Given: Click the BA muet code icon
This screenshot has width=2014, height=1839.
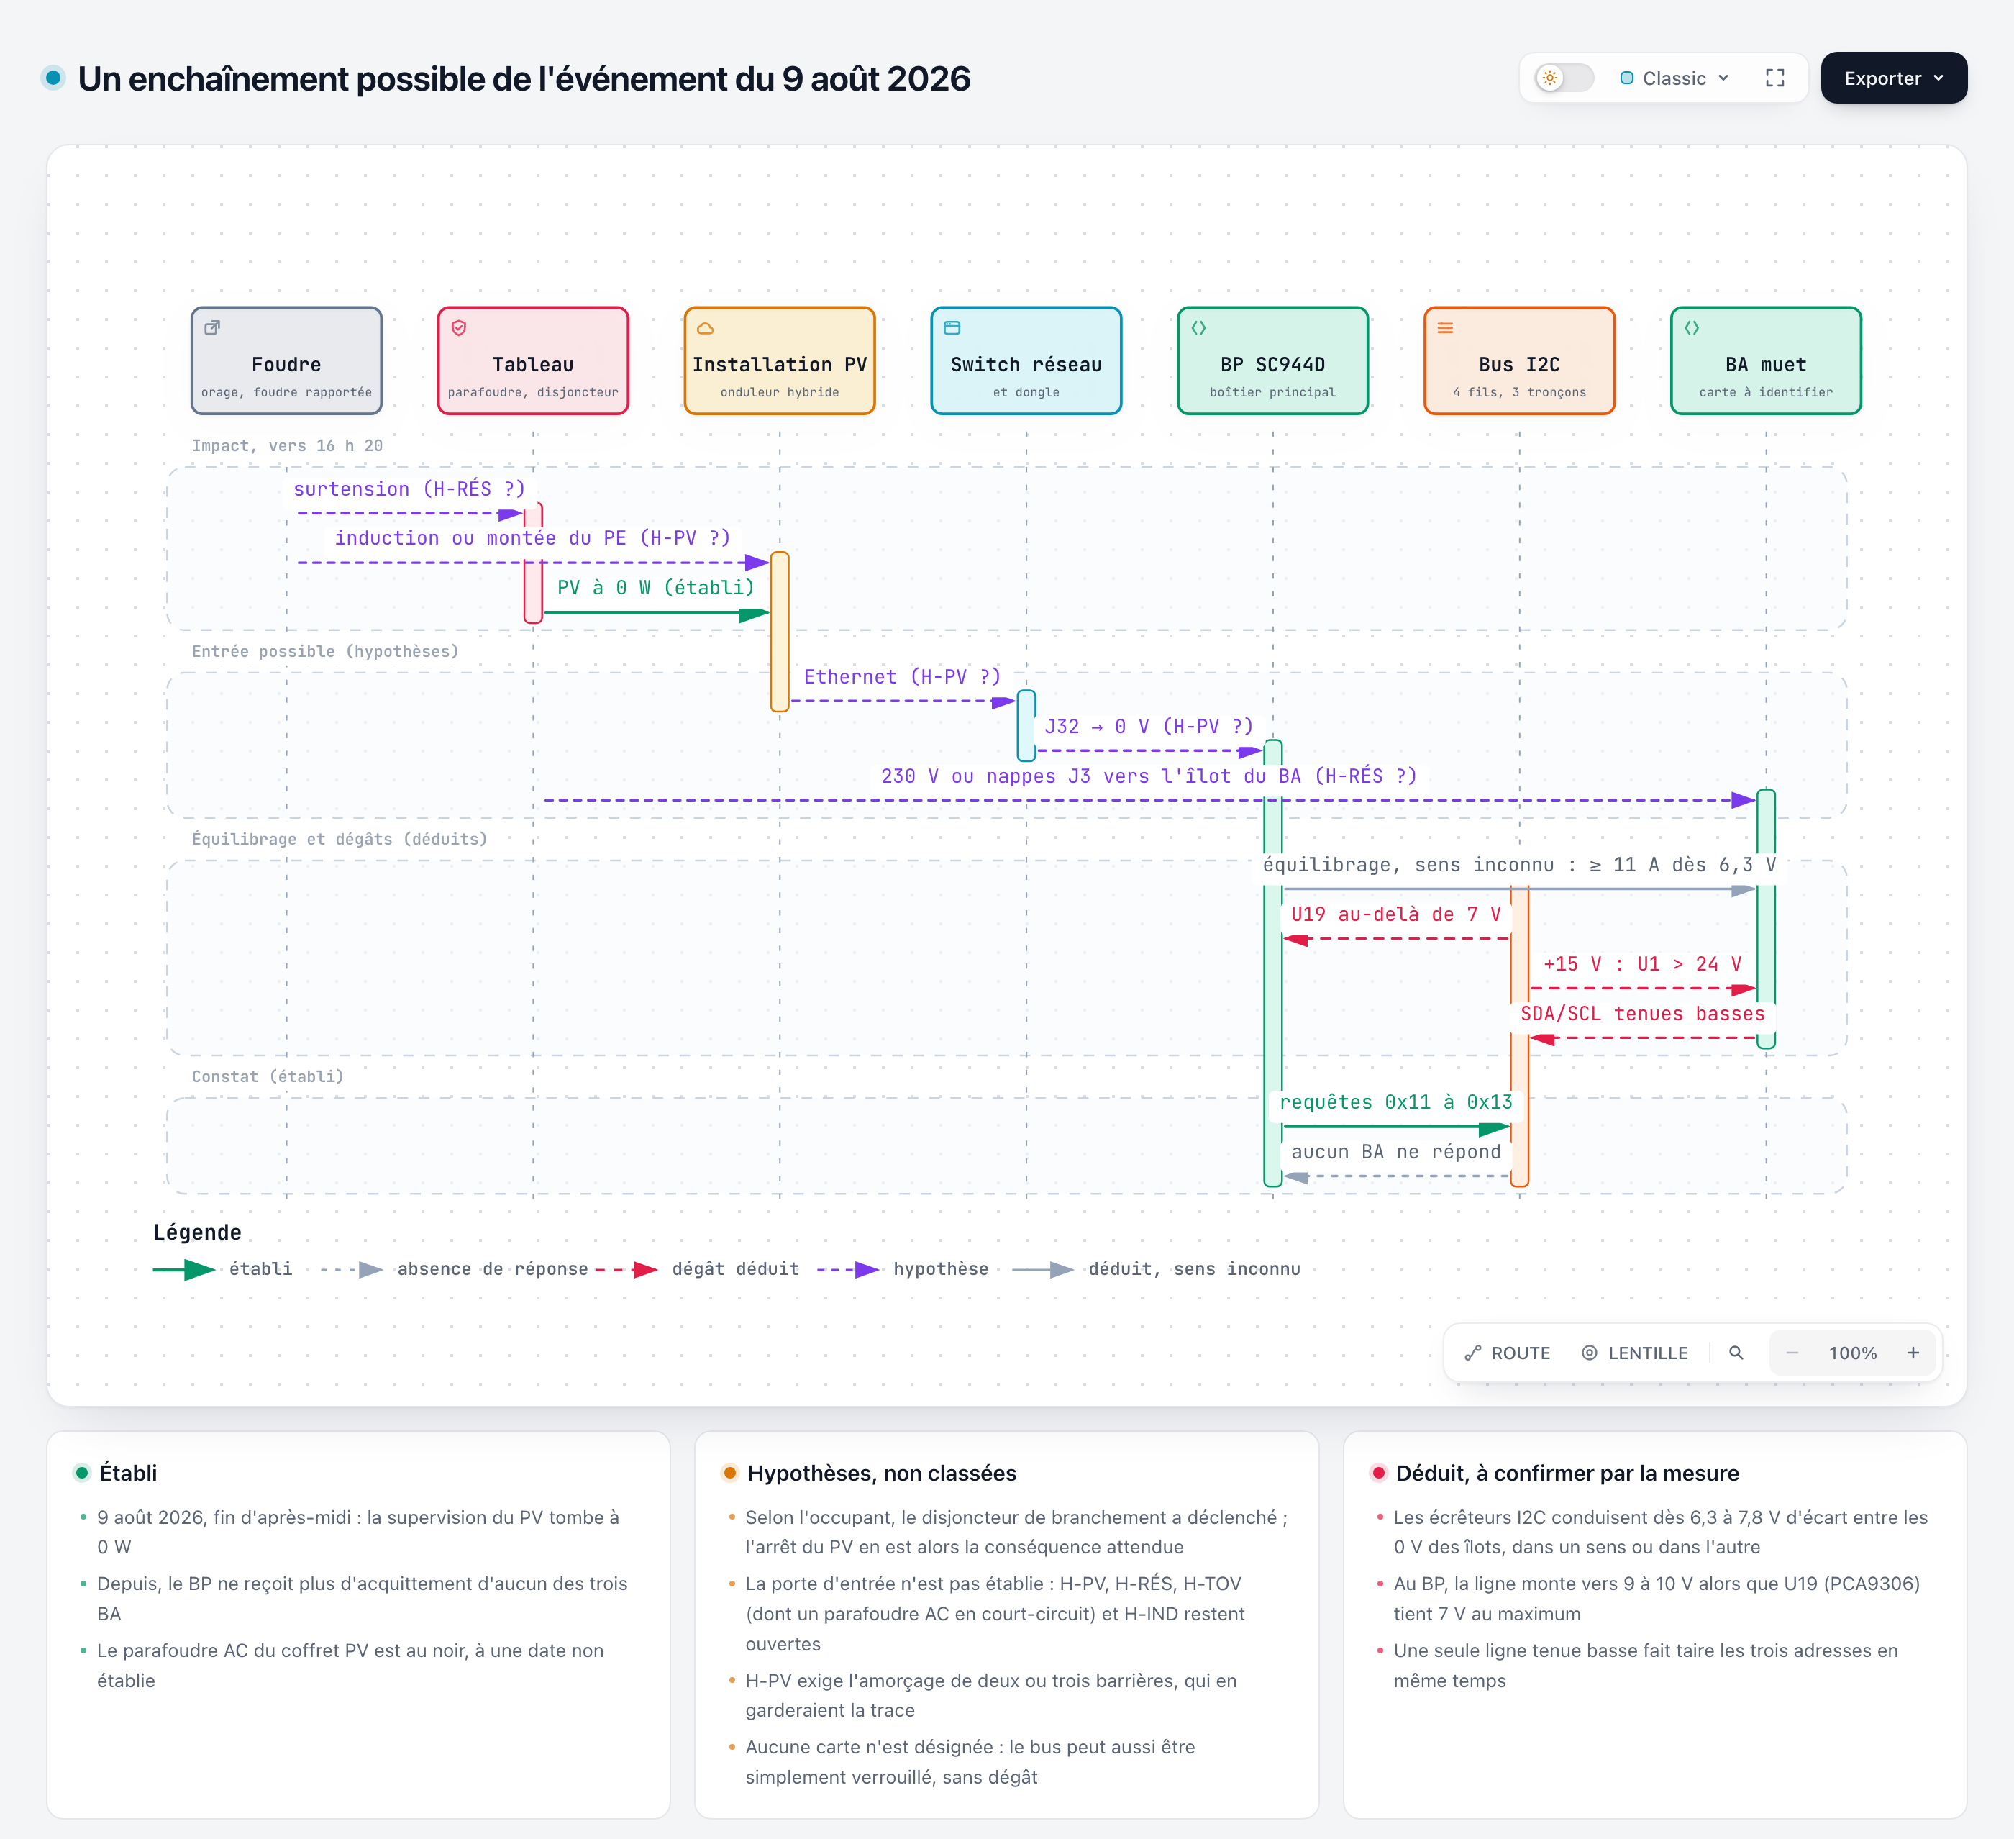Looking at the screenshot, I should click(x=1692, y=328).
